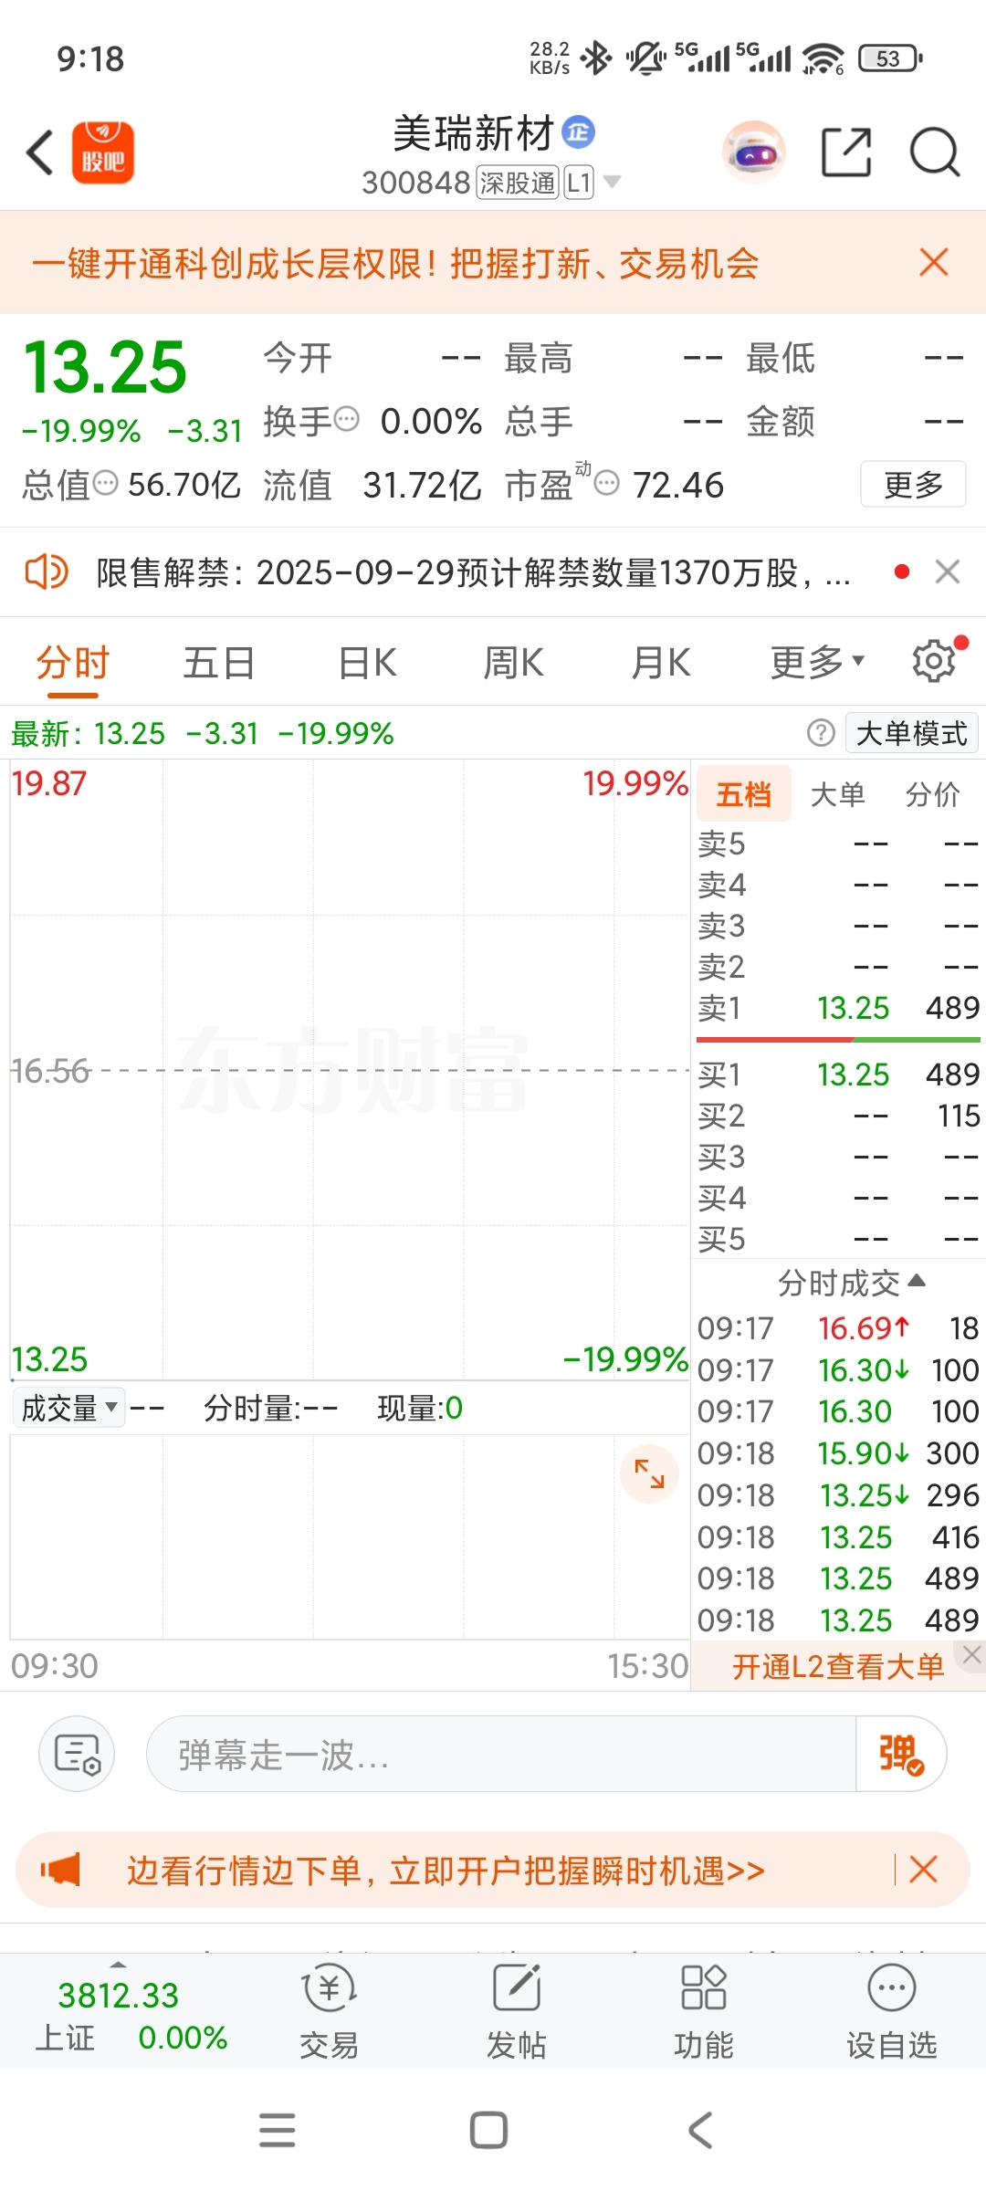Image resolution: width=986 pixels, height=2191 pixels.
Task: Tap the main price 13.25
Action: click(105, 367)
